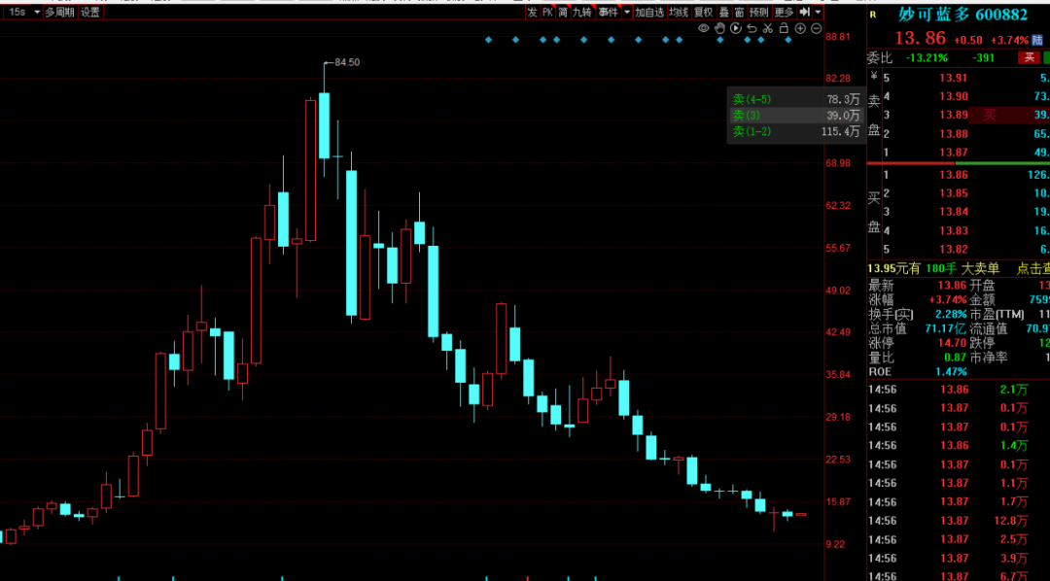Expand the dropdown arrow next to 事件

click(627, 13)
